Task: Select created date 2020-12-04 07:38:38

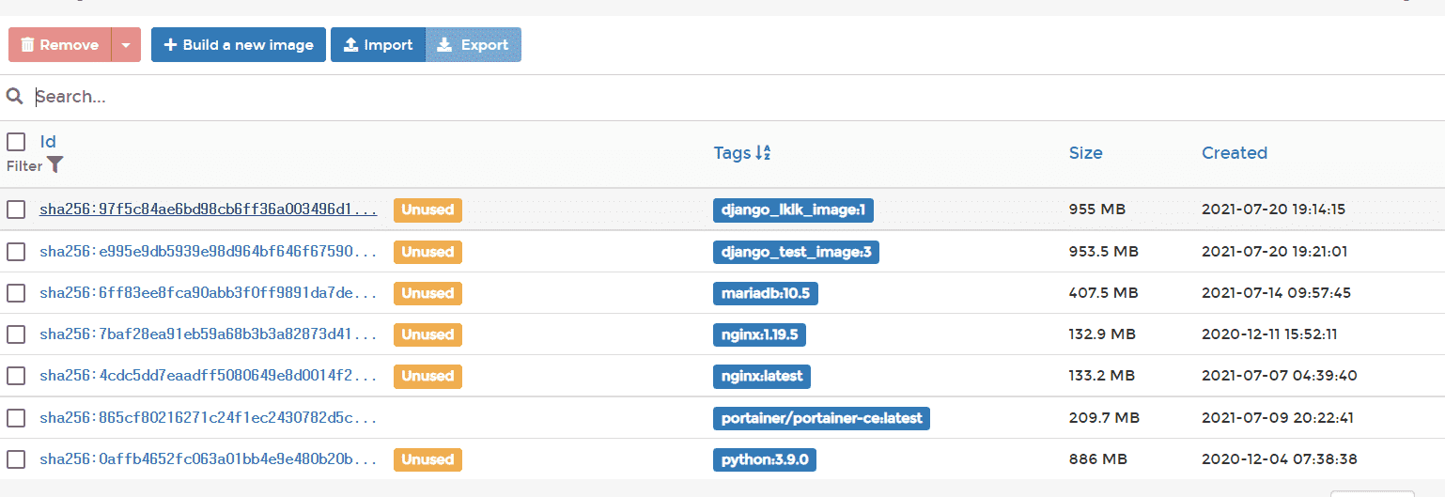Action: (x=1280, y=459)
